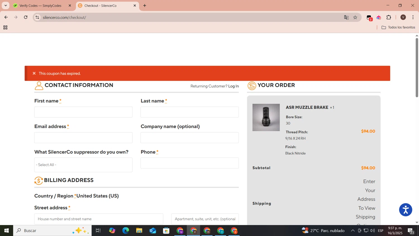Open the weather widget 27°C Parc. nublado
The height and width of the screenshot is (236, 419).
[x=323, y=231]
